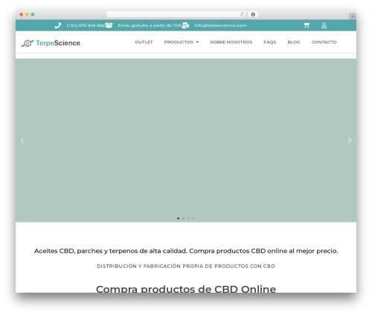Select the first slider dot
372x315 pixels.
pyautogui.click(x=178, y=218)
